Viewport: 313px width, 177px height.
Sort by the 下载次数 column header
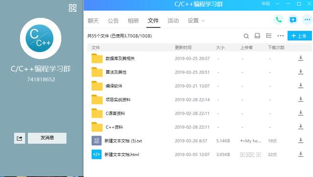pos(276,48)
